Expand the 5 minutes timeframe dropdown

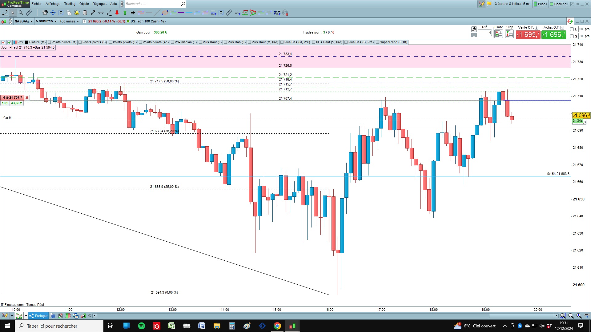click(x=46, y=21)
